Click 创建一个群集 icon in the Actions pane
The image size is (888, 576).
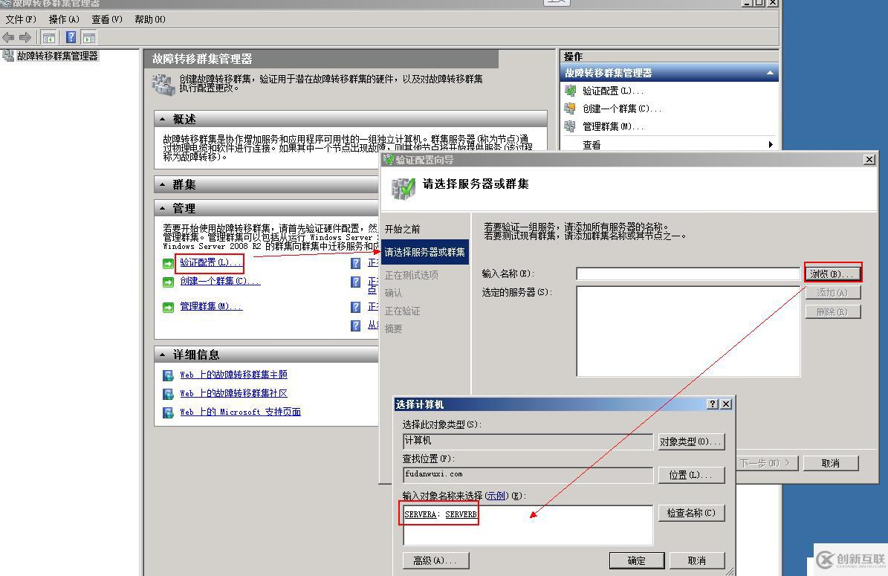pyautogui.click(x=570, y=109)
